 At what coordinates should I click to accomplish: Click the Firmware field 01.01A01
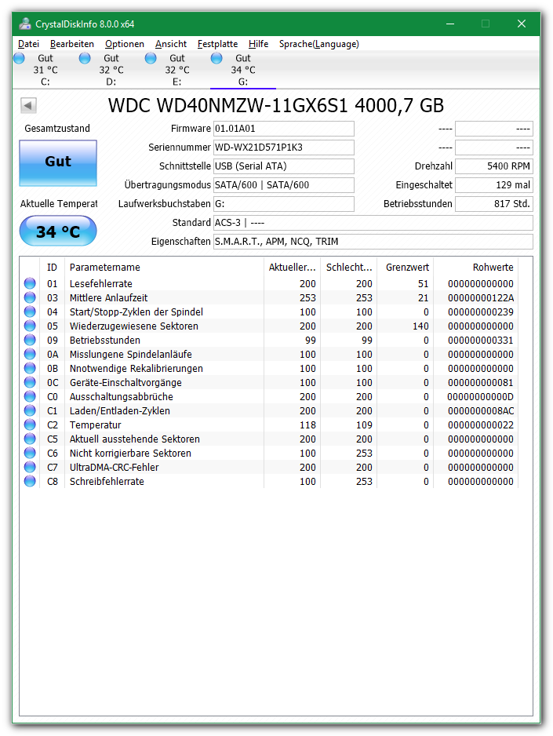click(284, 129)
